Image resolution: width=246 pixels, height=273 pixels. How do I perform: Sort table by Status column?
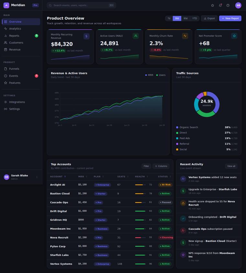tap(164, 177)
